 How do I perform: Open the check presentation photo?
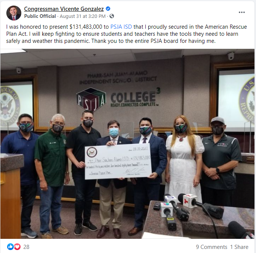(x=127, y=144)
